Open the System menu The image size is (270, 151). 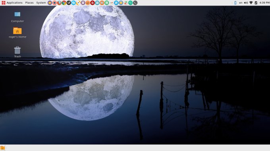click(41, 3)
